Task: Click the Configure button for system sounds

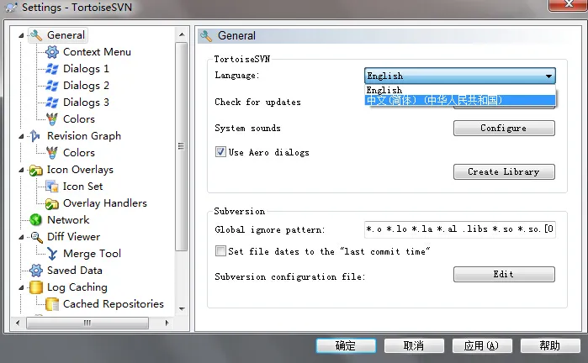Action: tap(504, 128)
